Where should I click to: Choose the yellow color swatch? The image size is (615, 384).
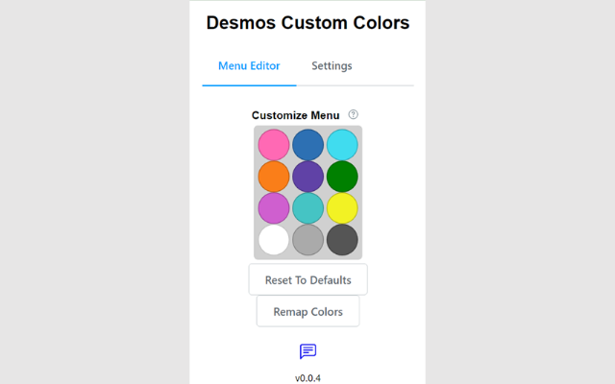(342, 208)
